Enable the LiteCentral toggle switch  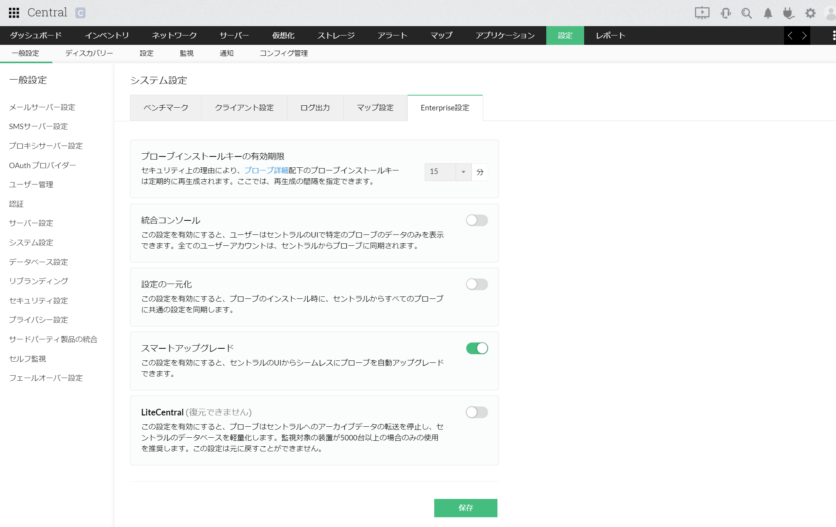point(476,412)
